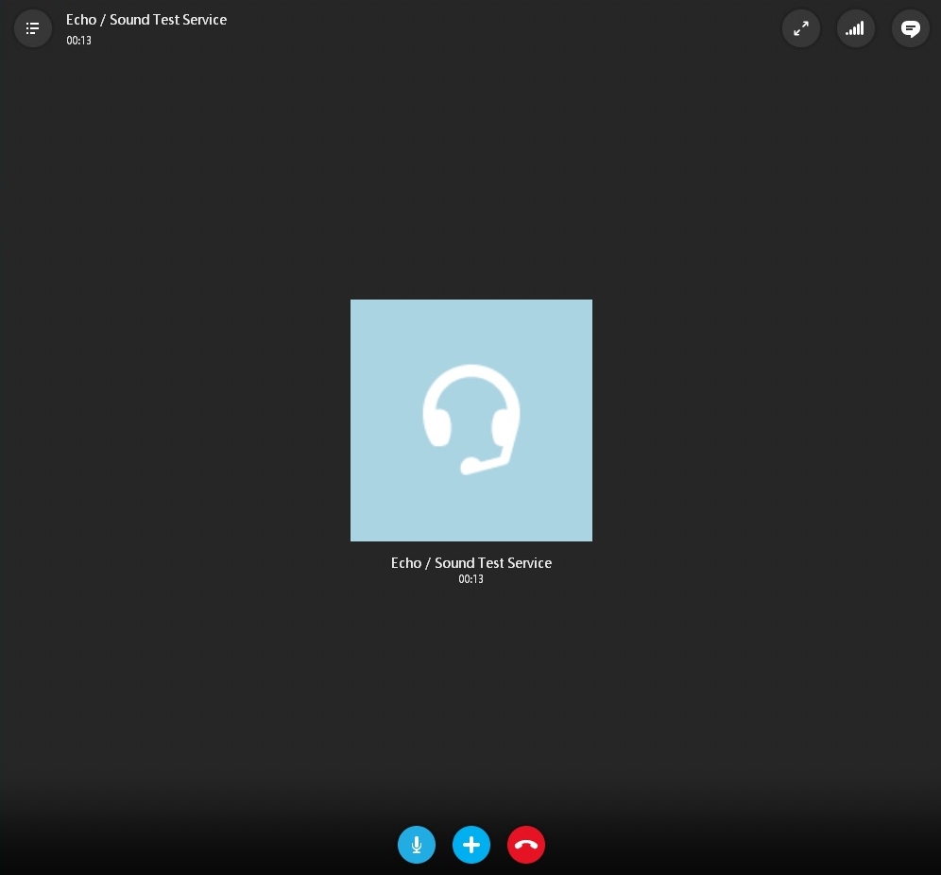Toggle full screen view of the call

click(x=801, y=28)
